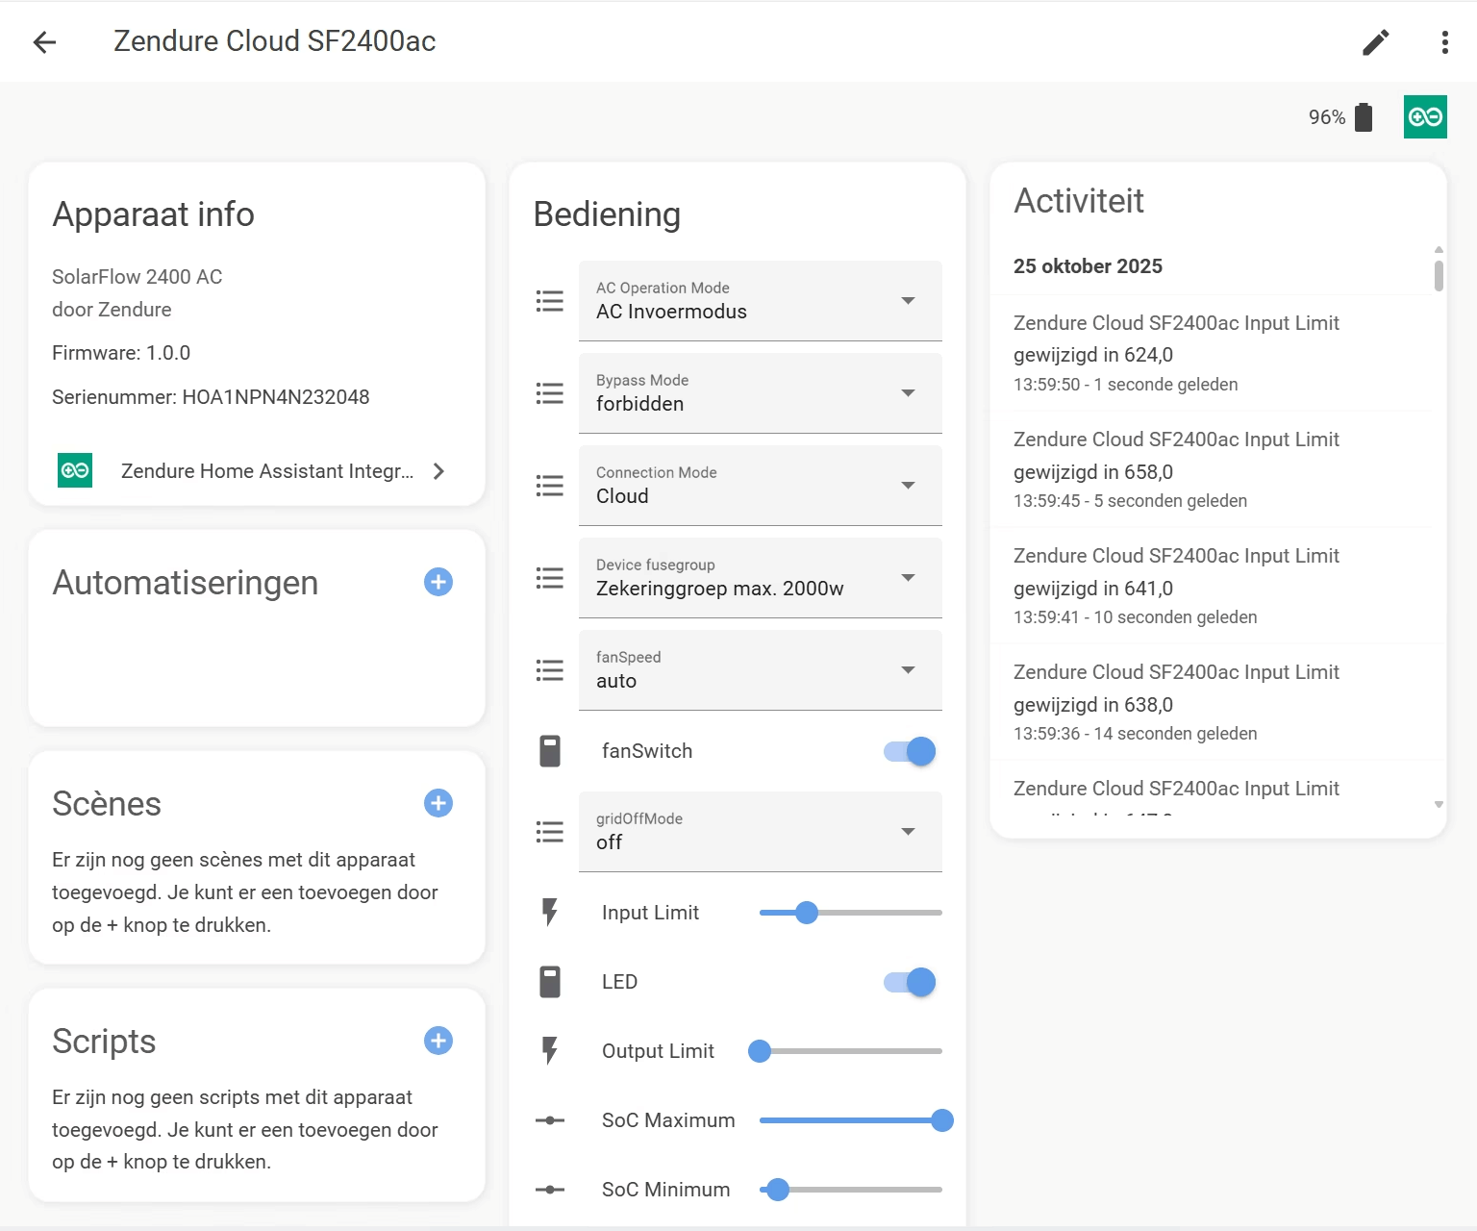
Task: Click the lightning icon beside Input Limit
Action: [549, 912]
